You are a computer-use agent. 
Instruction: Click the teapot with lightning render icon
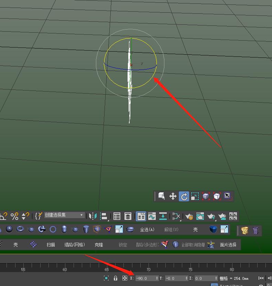[x=211, y=216]
